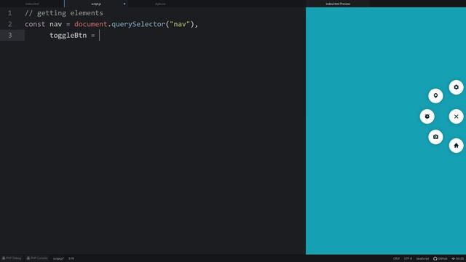466x262 pixels.
Task: Click script.js file name in status bar
Action: [x=58, y=258]
